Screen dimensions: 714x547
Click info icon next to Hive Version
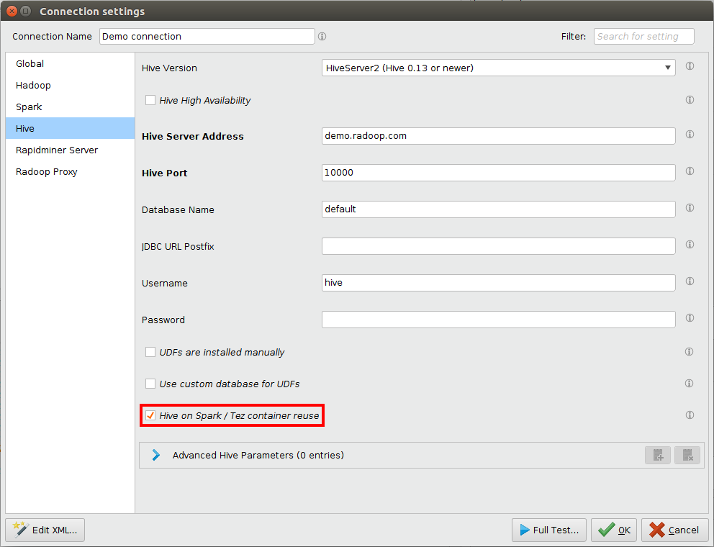click(x=690, y=66)
